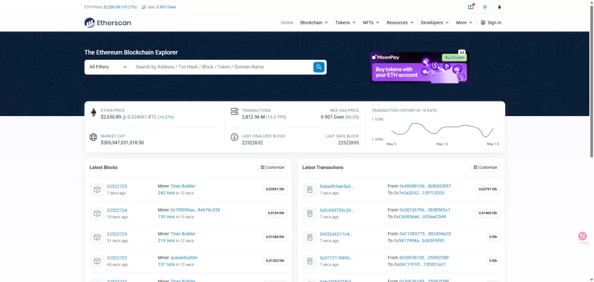
Task: Toggle the light/dark theme sun icon
Action: [x=485, y=7]
